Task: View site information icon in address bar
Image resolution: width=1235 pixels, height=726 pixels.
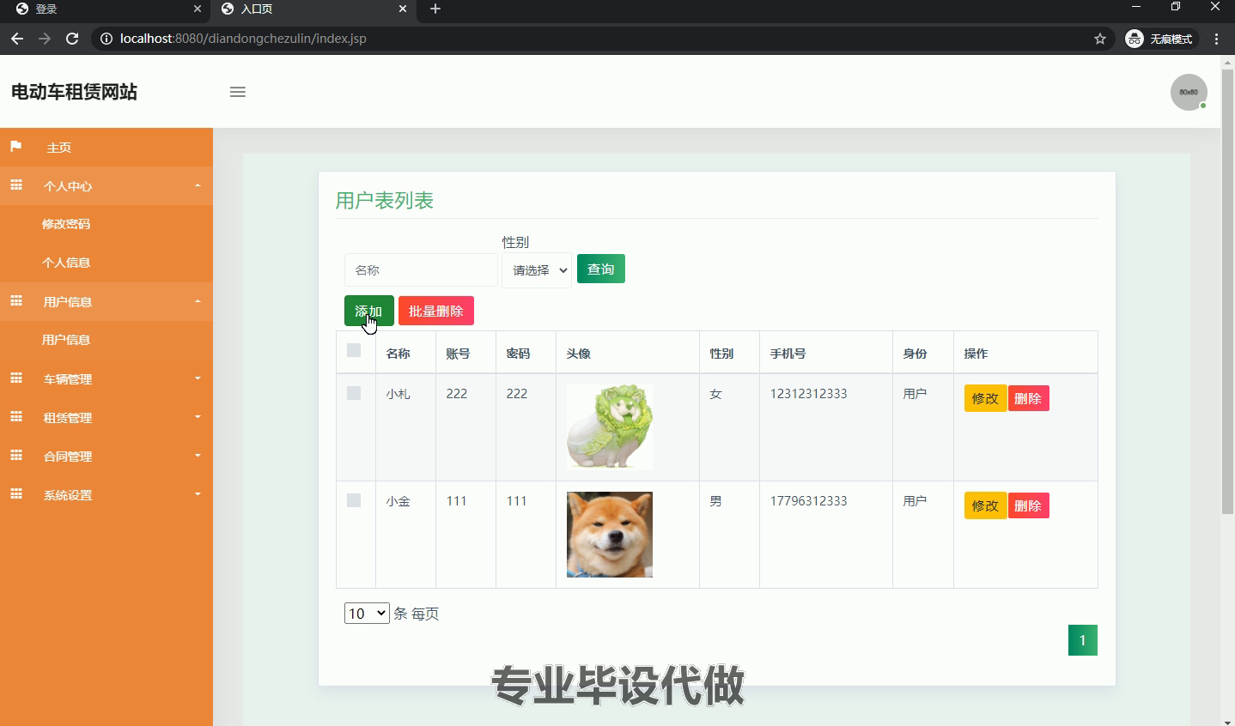Action: [x=106, y=39]
